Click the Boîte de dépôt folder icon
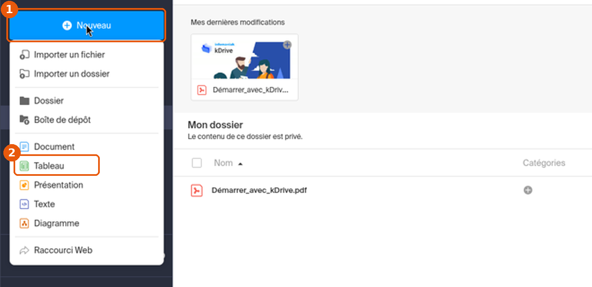This screenshot has height=287, width=592. coord(25,120)
